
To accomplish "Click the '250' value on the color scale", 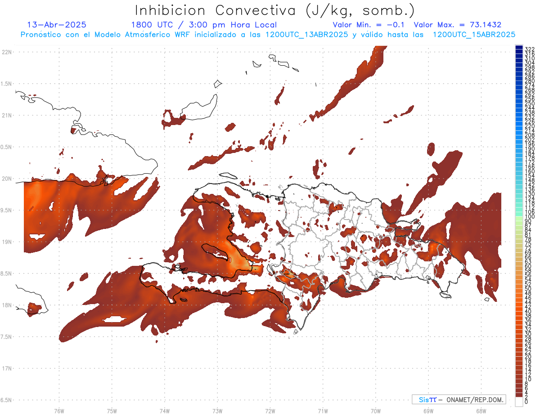I will point(530,103).
